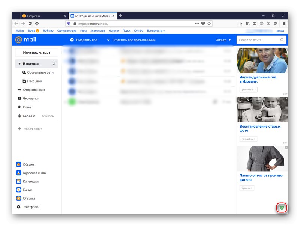
Task: Create a Новая папка folder
Action: pyautogui.click(x=30, y=129)
